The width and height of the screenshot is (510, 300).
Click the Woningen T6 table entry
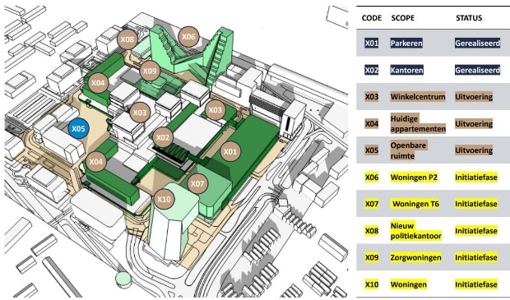(x=415, y=204)
